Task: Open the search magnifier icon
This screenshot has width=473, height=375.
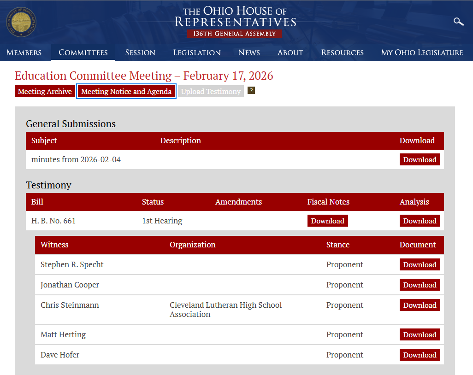Action: (459, 21)
